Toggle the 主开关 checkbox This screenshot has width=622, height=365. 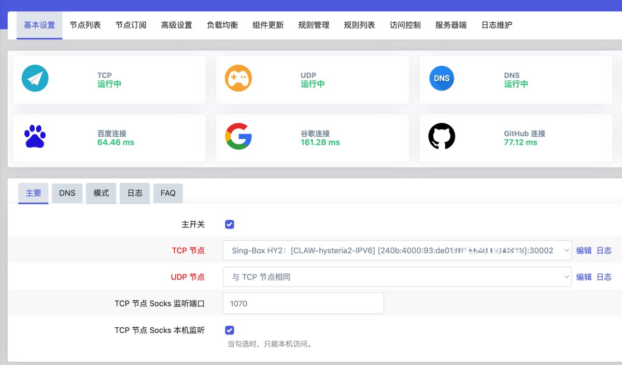point(230,224)
